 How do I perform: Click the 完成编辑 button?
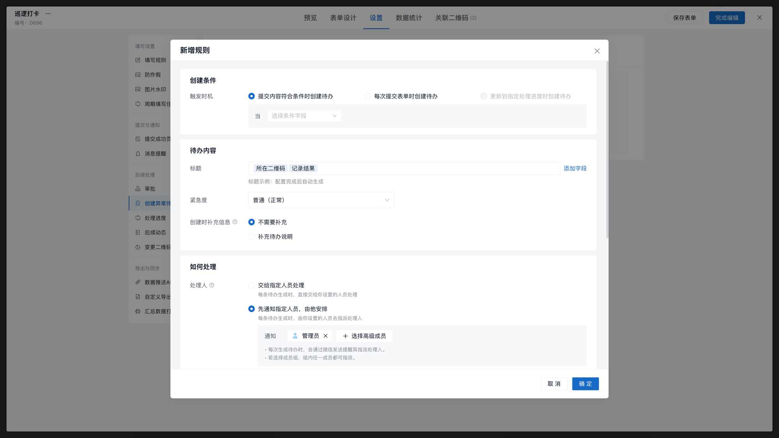pyautogui.click(x=727, y=18)
